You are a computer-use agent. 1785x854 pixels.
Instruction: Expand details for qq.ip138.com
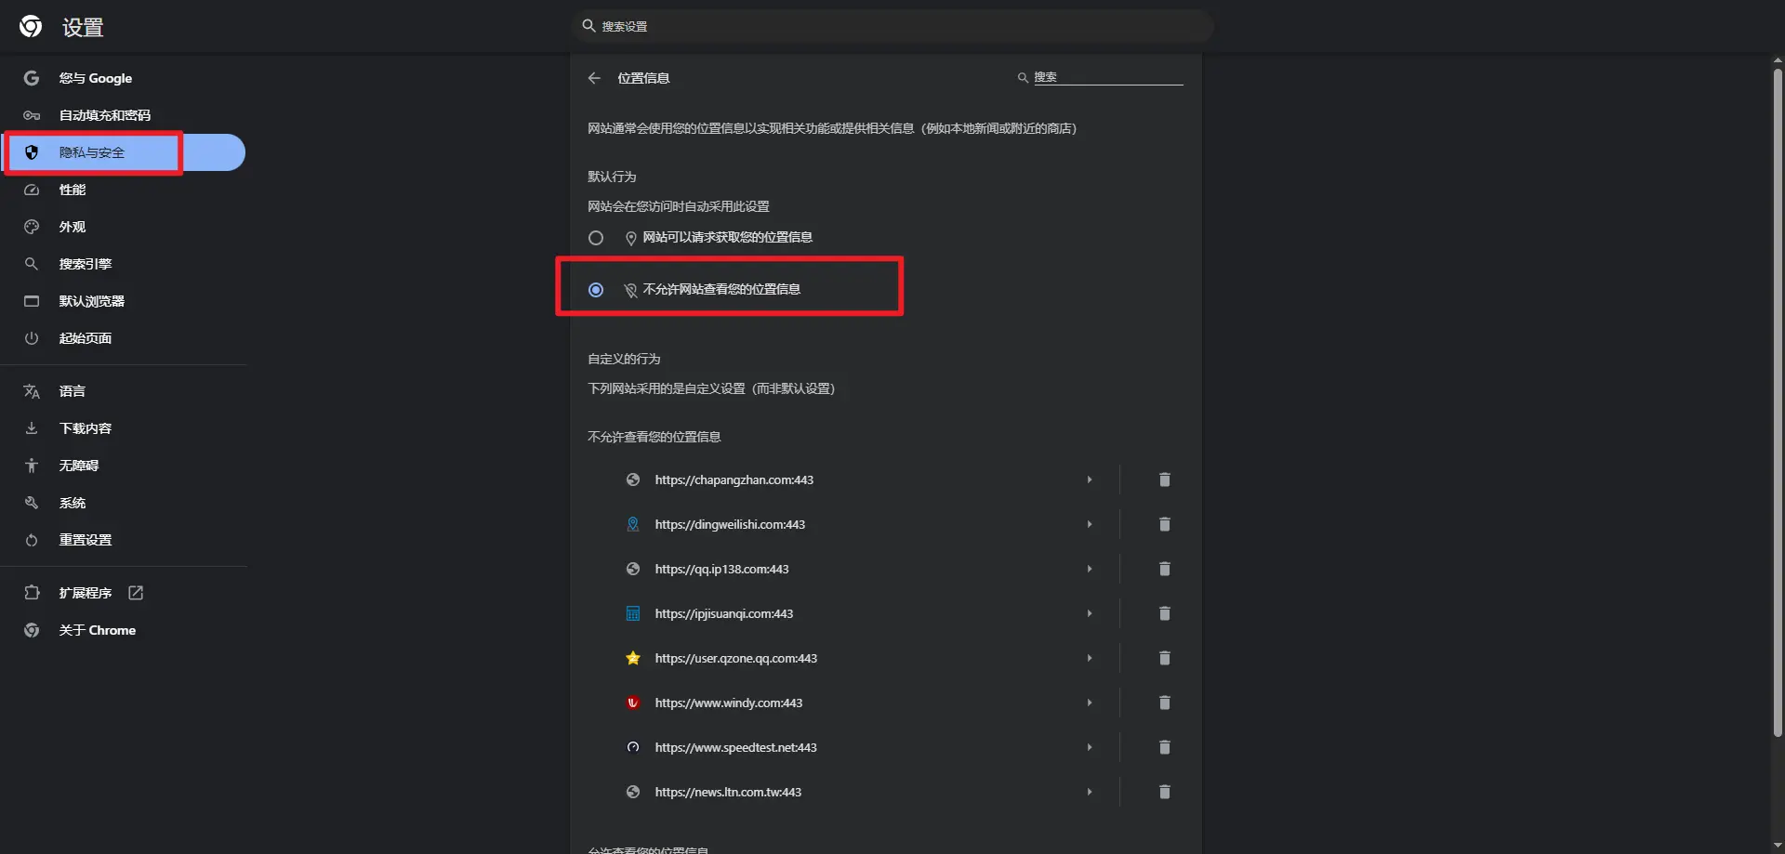(1089, 569)
